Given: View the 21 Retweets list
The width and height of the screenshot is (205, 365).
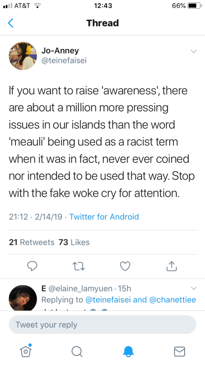Looking at the screenshot, I should [x=32, y=242].
